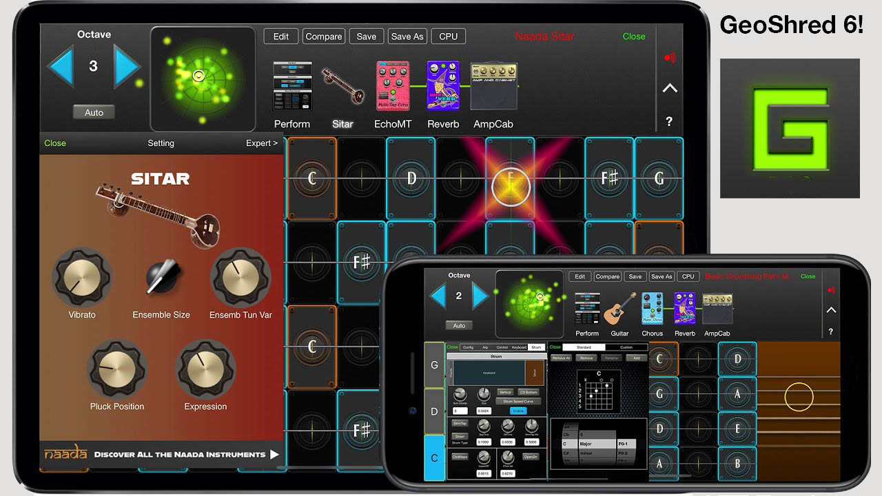Image resolution: width=882 pixels, height=496 pixels.
Task: Toggle CS Bottom in the Strum panel
Action: point(529,393)
